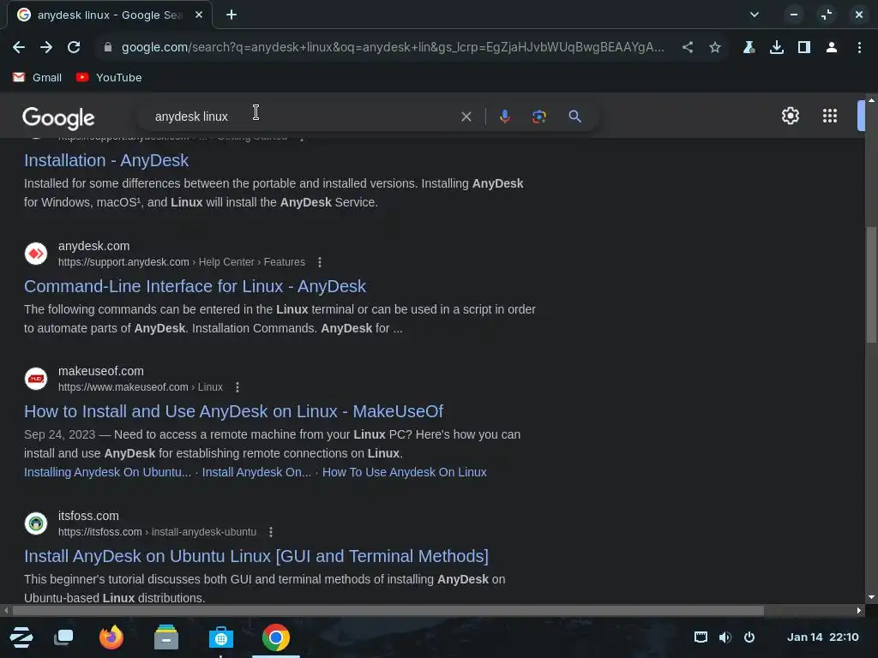
Task: Click the itsfoss.com site name text
Action: [x=88, y=516]
